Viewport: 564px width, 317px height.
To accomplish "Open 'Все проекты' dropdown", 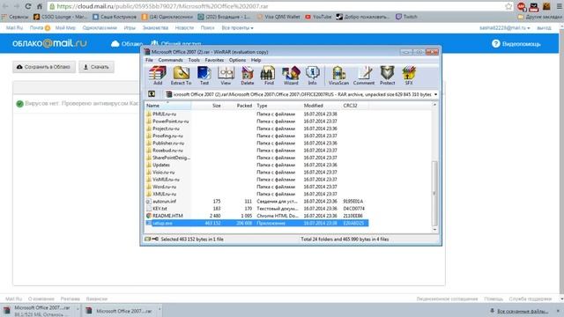I will point(237,27).
